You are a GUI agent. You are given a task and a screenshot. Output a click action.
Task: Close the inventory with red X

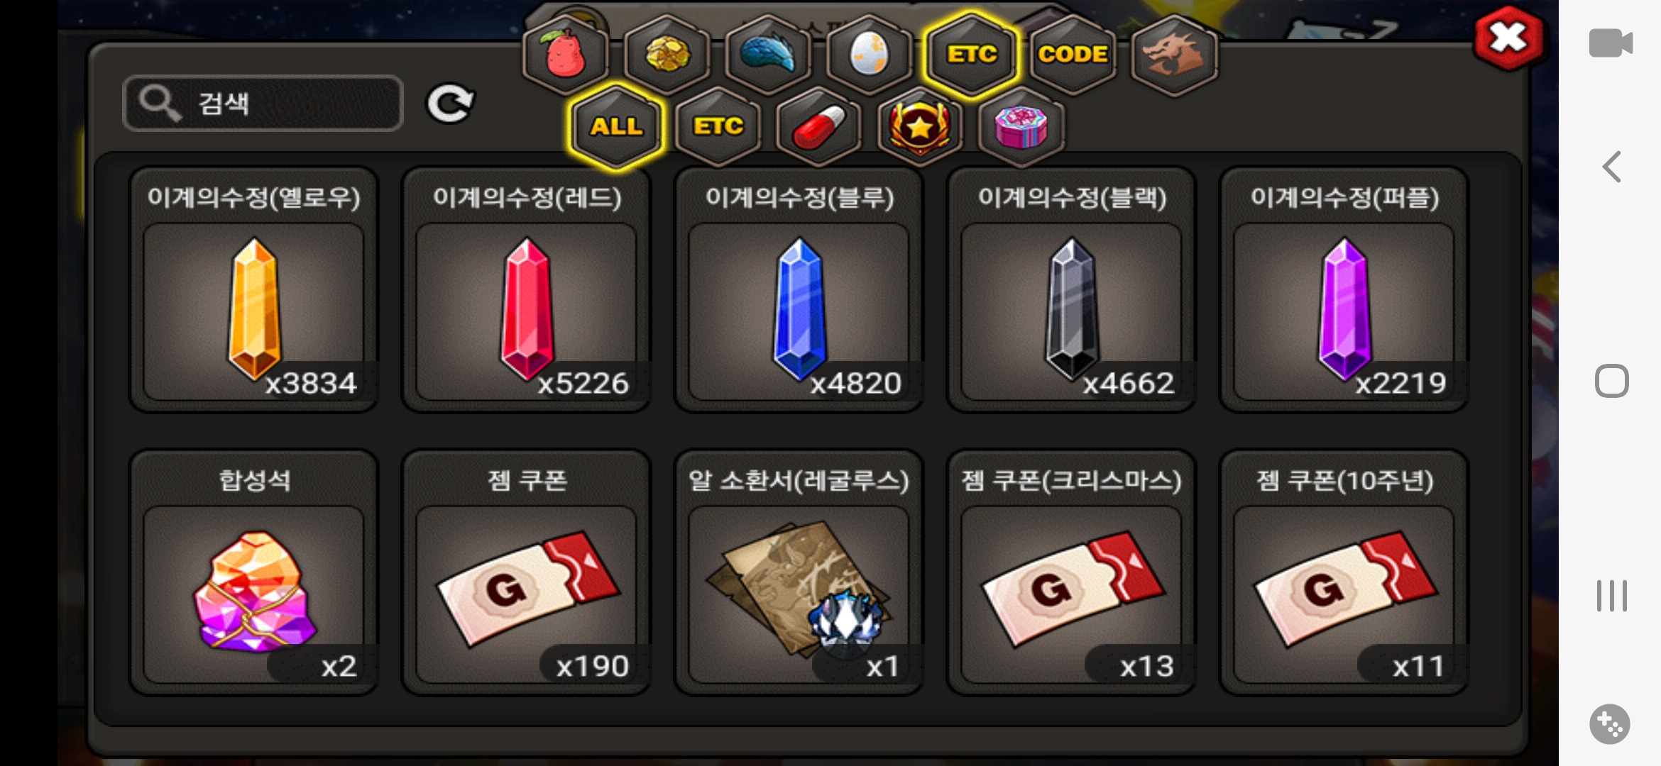pyautogui.click(x=1508, y=38)
